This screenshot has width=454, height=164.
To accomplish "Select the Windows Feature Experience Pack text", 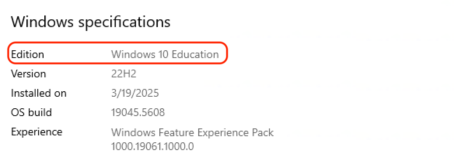I will pos(192,133).
